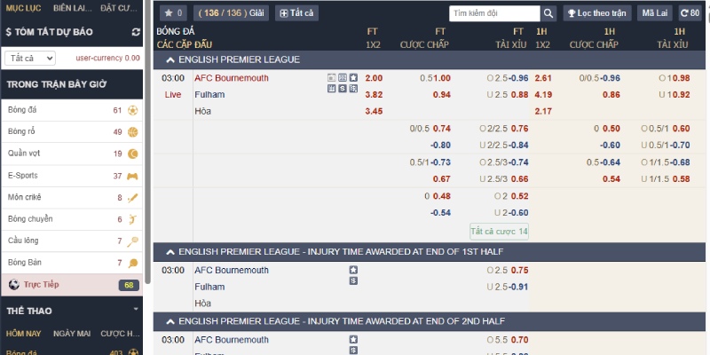Image resolution: width=710 pixels, height=355 pixels.
Task: Refresh the Tóm Tắt Dự Báo summary
Action: [x=136, y=32]
